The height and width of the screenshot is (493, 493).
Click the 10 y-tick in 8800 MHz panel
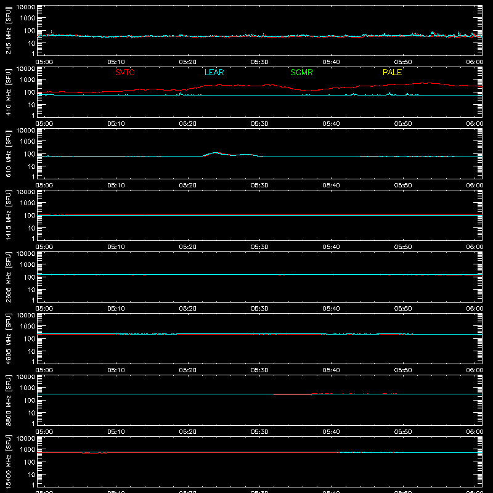click(x=31, y=413)
